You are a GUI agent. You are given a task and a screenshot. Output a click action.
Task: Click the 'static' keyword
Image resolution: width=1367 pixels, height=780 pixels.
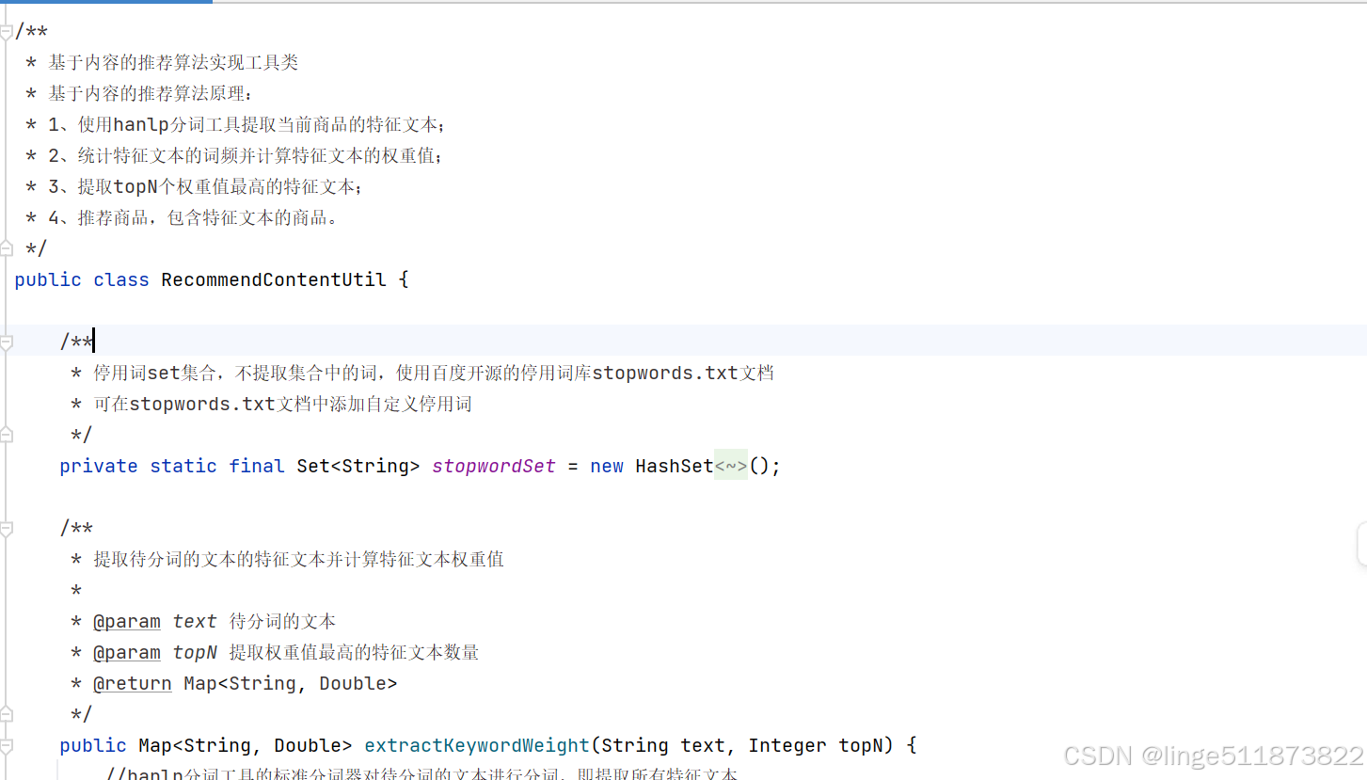183,466
